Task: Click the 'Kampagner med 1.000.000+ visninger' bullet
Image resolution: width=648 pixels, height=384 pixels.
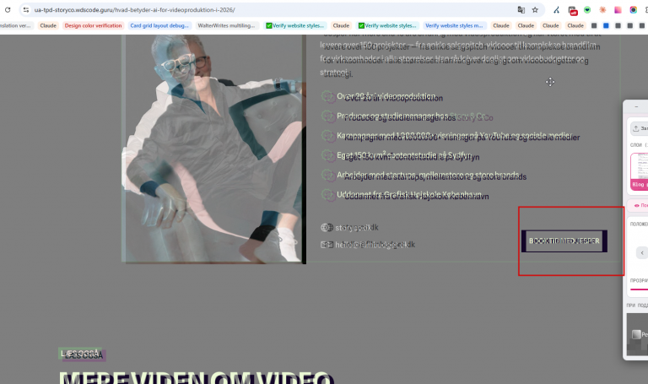Action: tap(458, 137)
